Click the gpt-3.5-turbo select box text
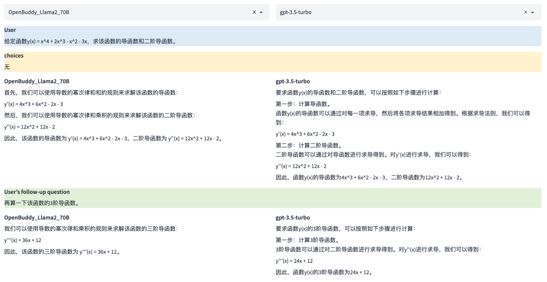The height and width of the screenshot is (282, 547). tap(295, 12)
